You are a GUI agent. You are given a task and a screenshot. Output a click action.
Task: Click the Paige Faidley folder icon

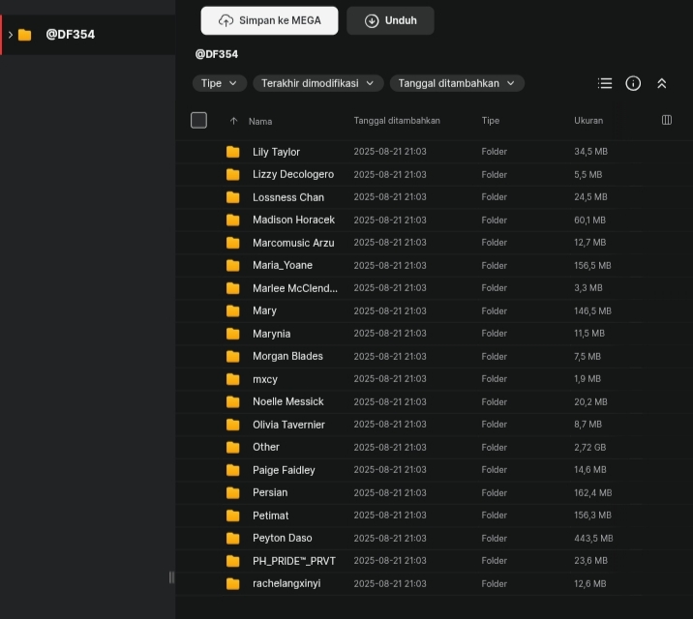point(233,470)
